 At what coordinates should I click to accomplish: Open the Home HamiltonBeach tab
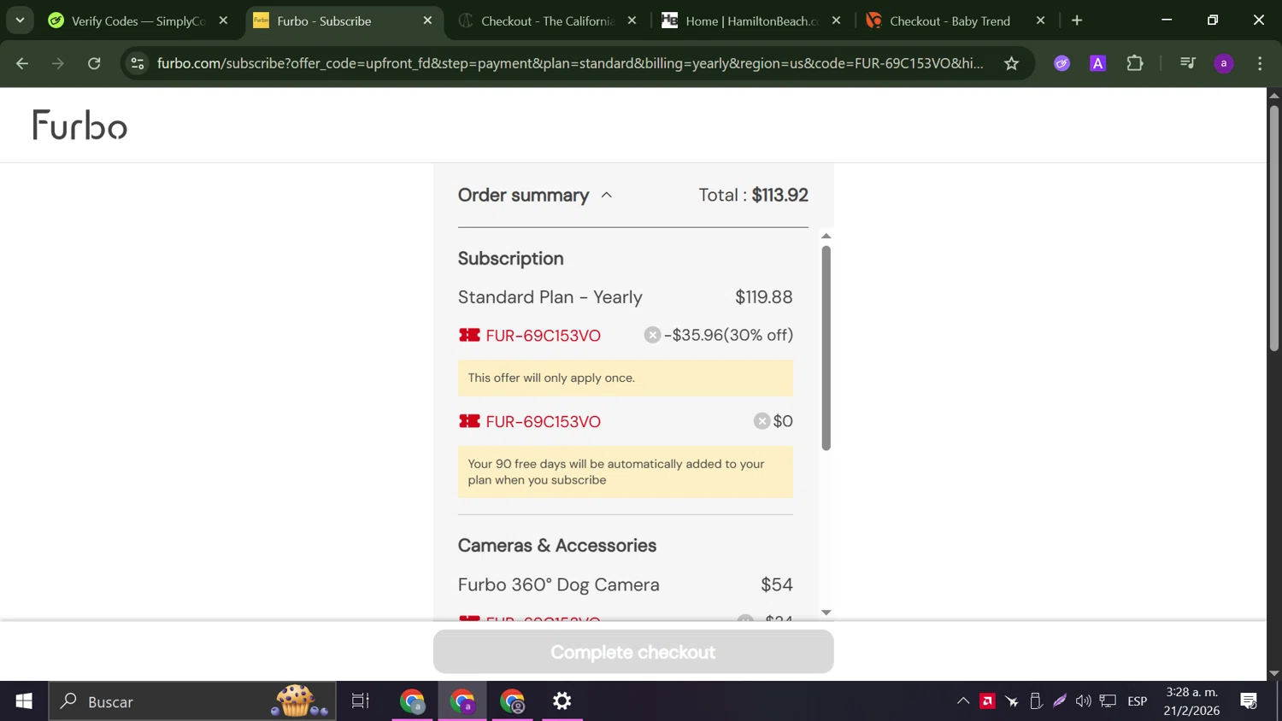tap(752, 21)
